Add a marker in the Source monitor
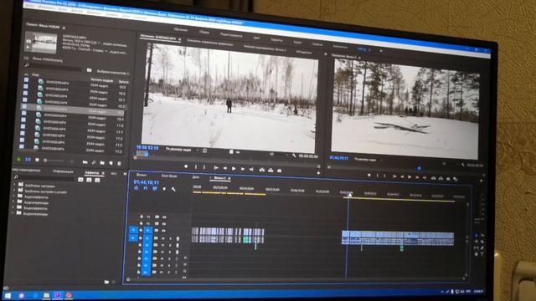The height and width of the screenshot is (301, 536). click(x=186, y=166)
